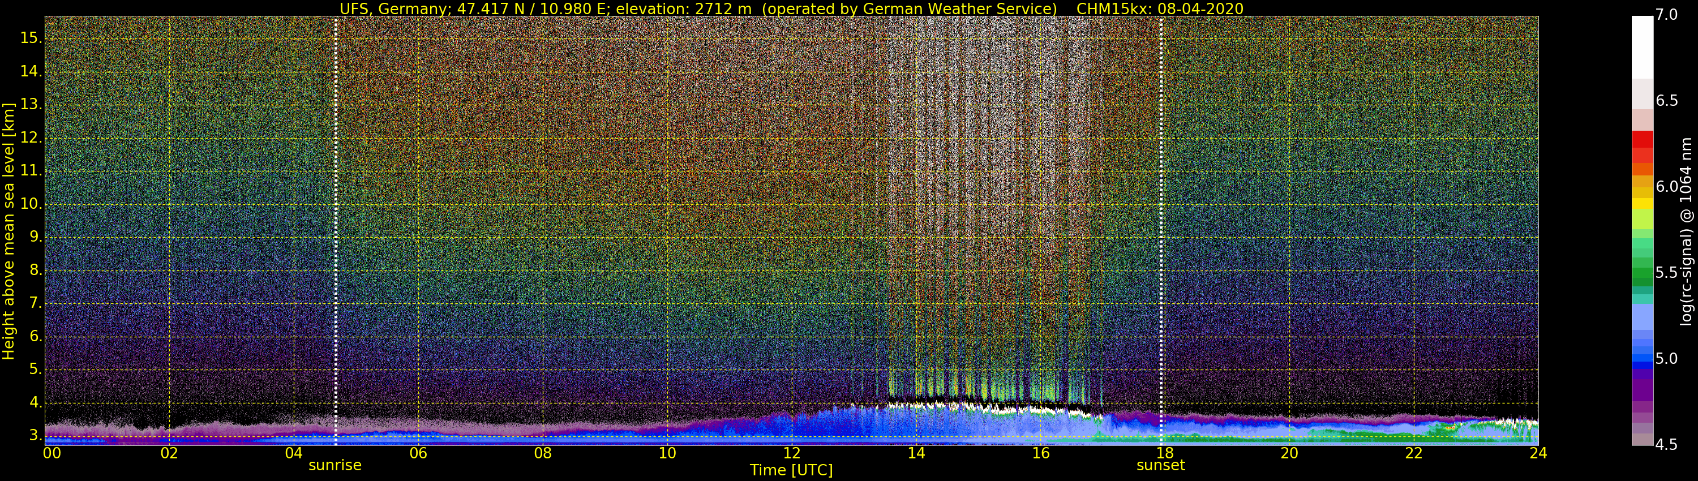Click the 'Time [UTC]' axis label
This screenshot has height=481, width=1698.
click(791, 470)
